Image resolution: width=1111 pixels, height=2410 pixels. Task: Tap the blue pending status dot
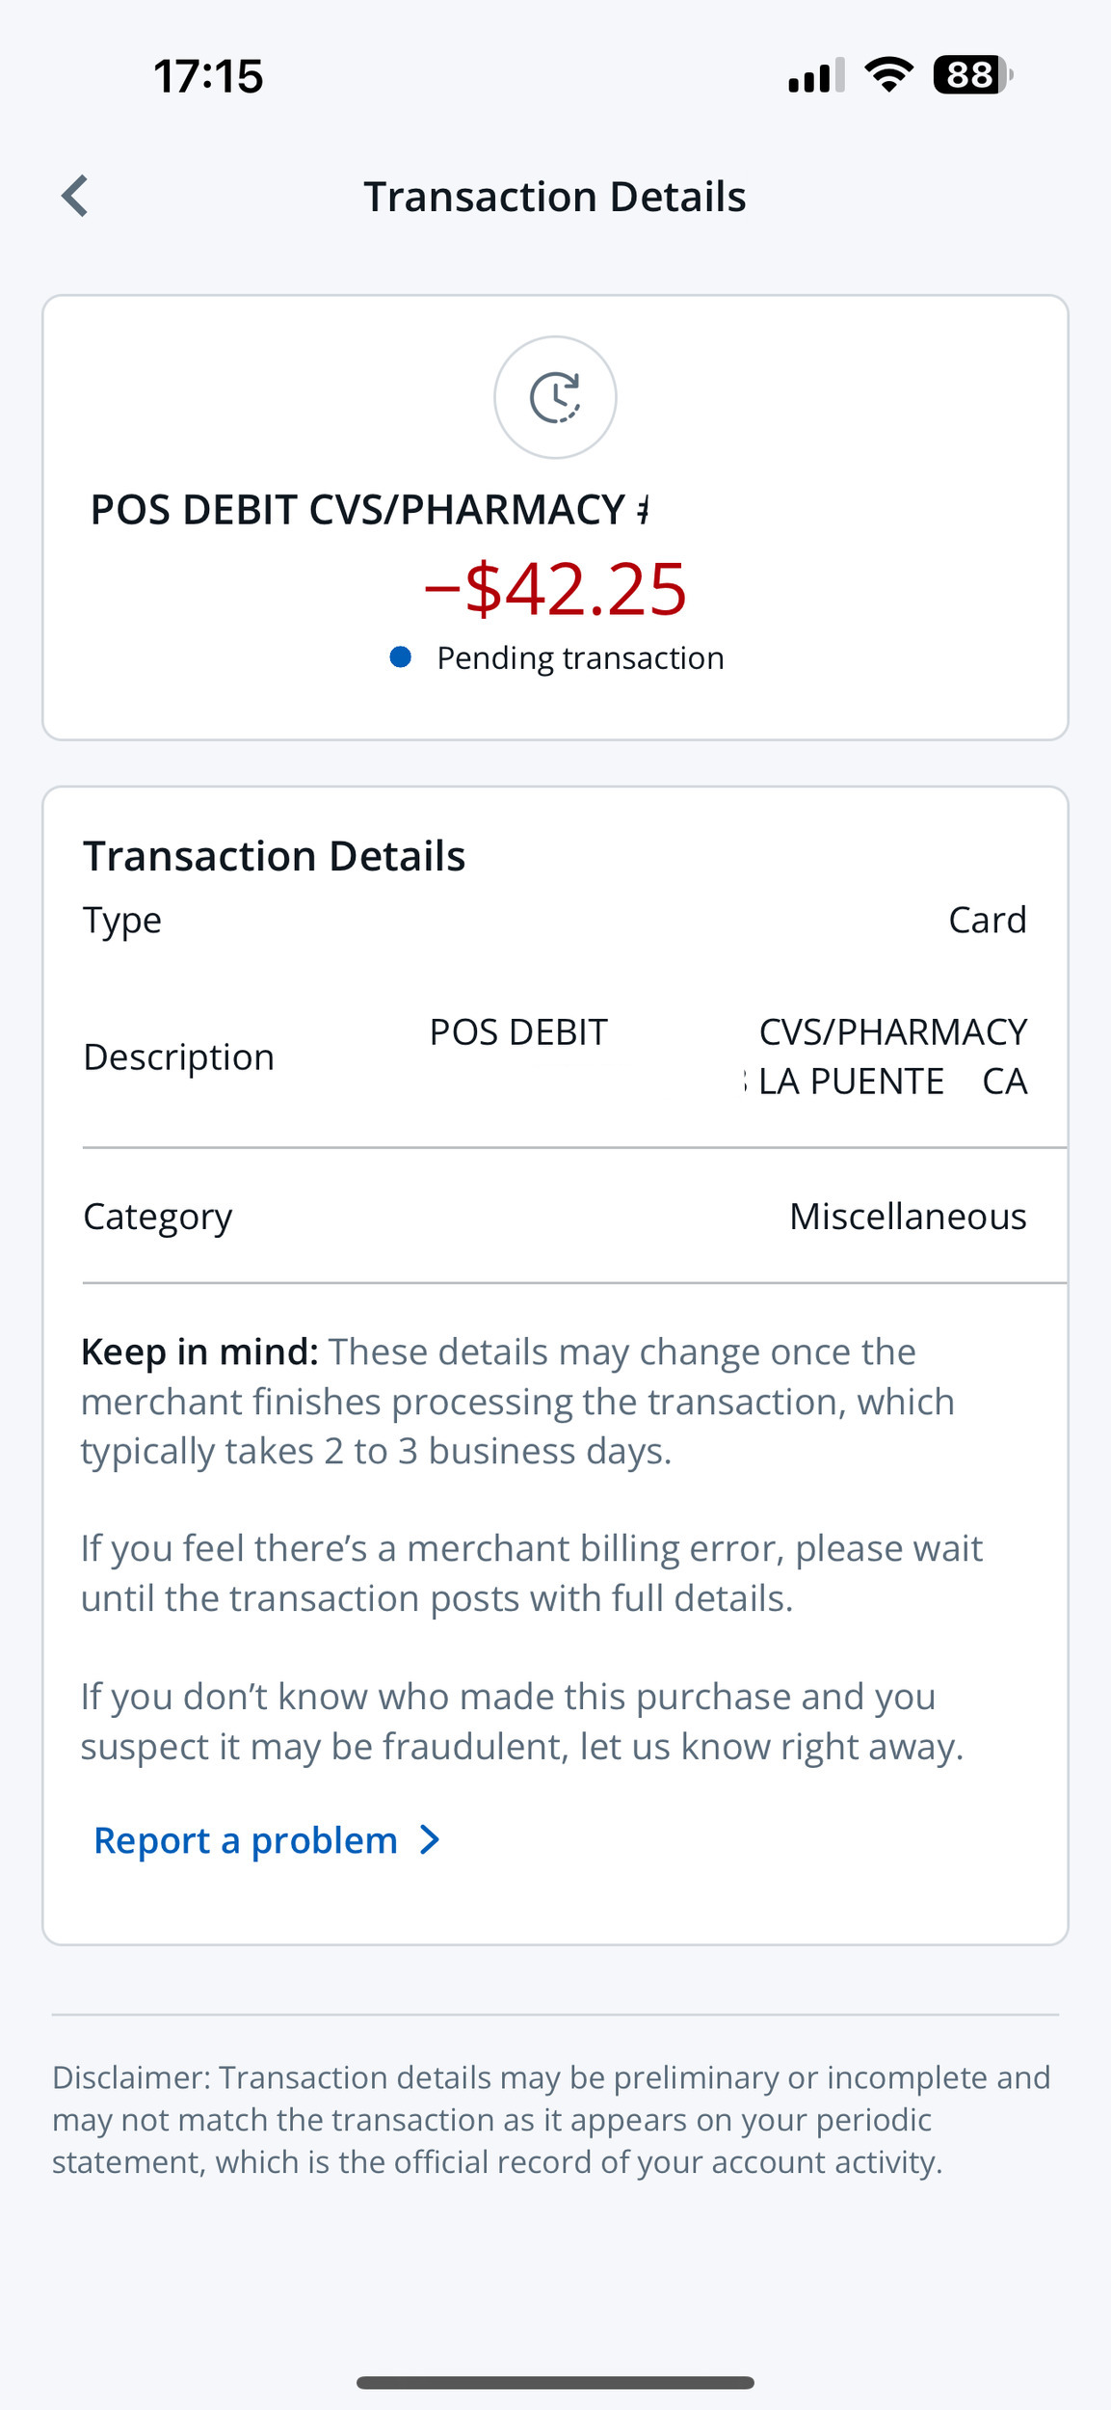(x=401, y=657)
